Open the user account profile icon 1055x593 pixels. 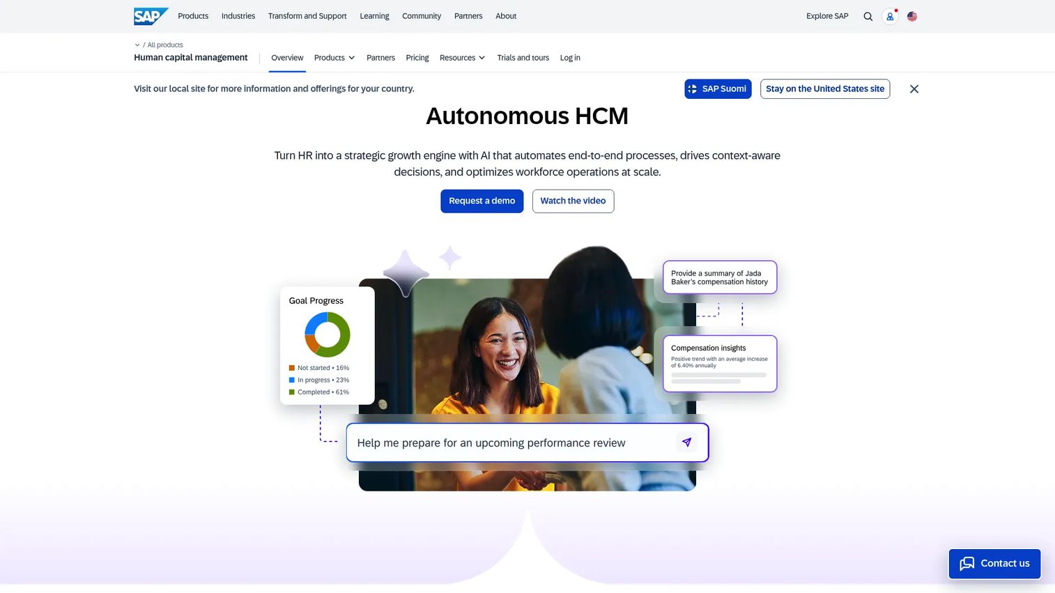(890, 16)
